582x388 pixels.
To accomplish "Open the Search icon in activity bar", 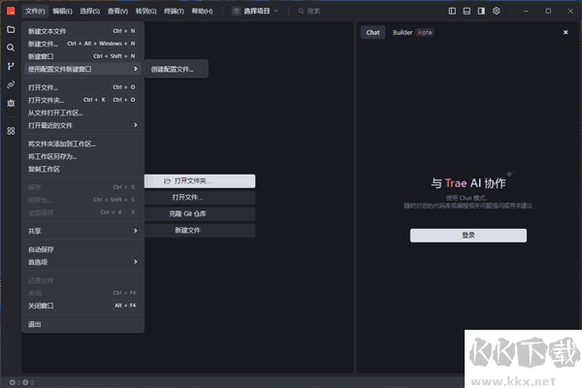I will click(x=11, y=48).
